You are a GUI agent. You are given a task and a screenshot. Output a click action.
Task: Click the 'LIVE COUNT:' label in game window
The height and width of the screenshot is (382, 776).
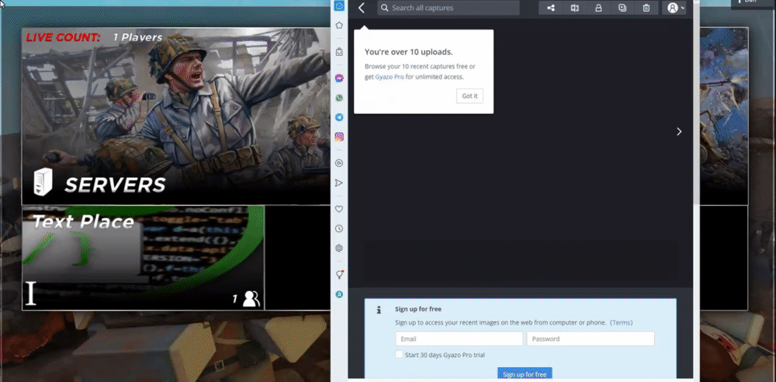(63, 37)
